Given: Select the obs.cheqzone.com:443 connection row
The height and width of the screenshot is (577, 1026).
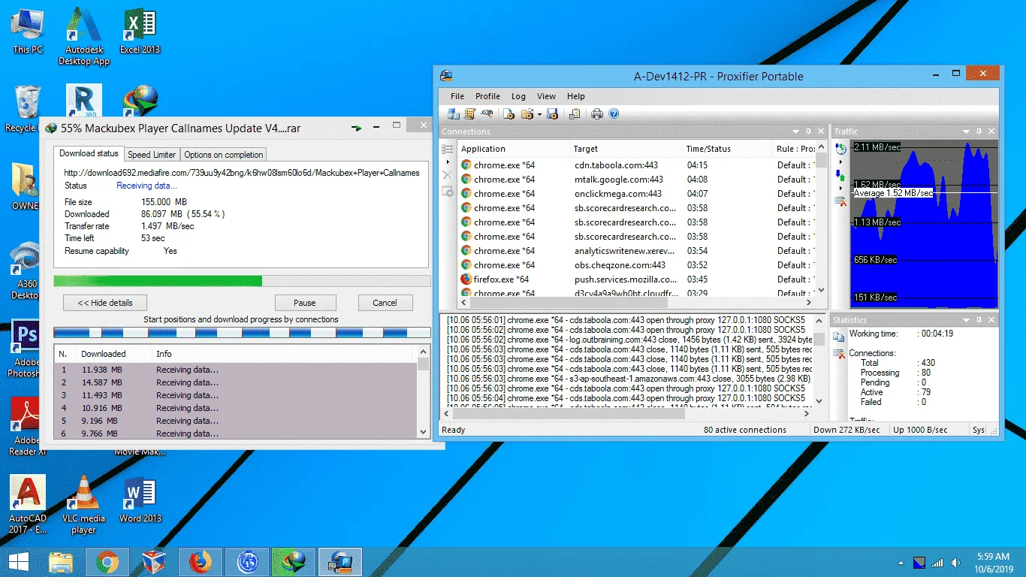Looking at the screenshot, I should pyautogui.click(x=636, y=265).
